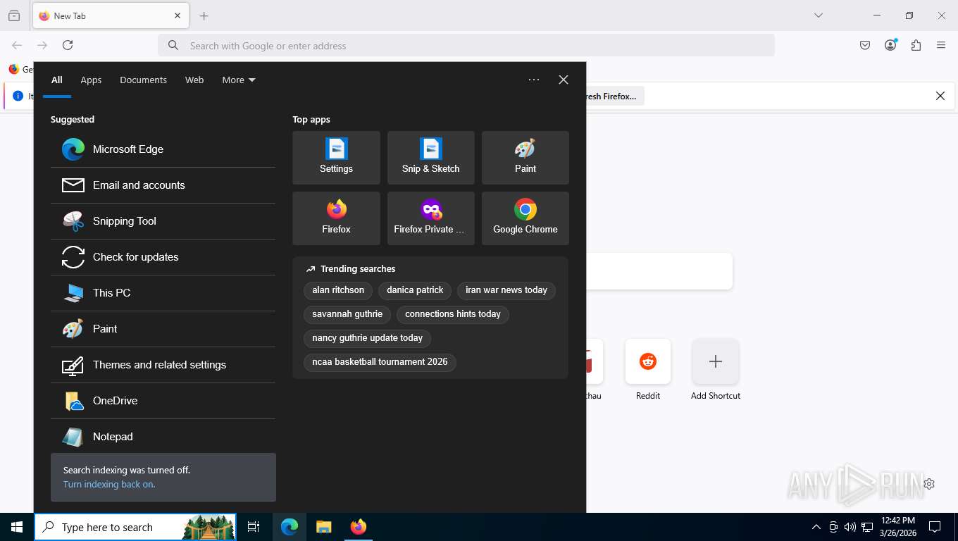Click the Windows Start button
The height and width of the screenshot is (541, 958).
click(17, 527)
